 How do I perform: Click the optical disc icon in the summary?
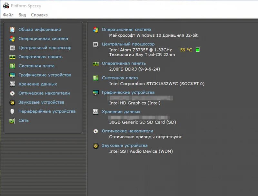click(x=95, y=131)
